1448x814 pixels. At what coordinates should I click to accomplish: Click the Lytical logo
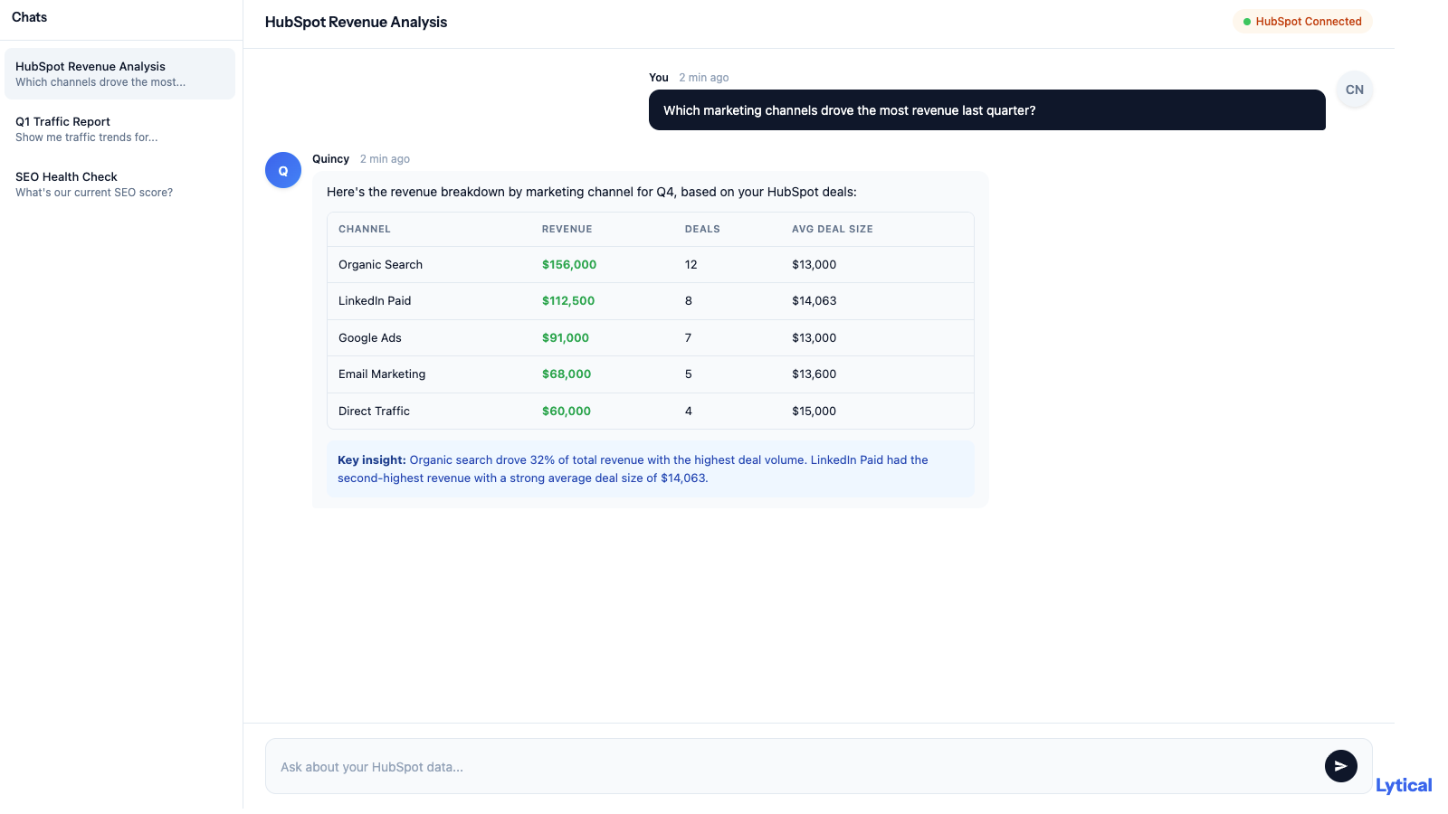1403,785
